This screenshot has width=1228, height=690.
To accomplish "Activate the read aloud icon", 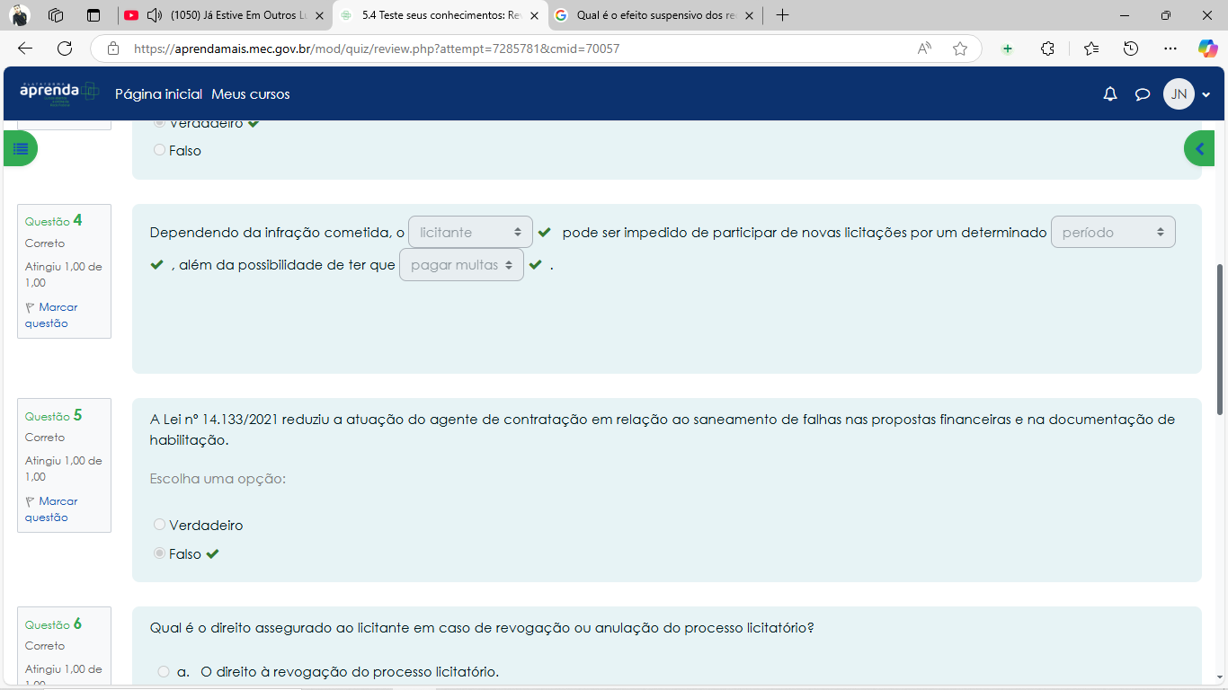I will 924,49.
